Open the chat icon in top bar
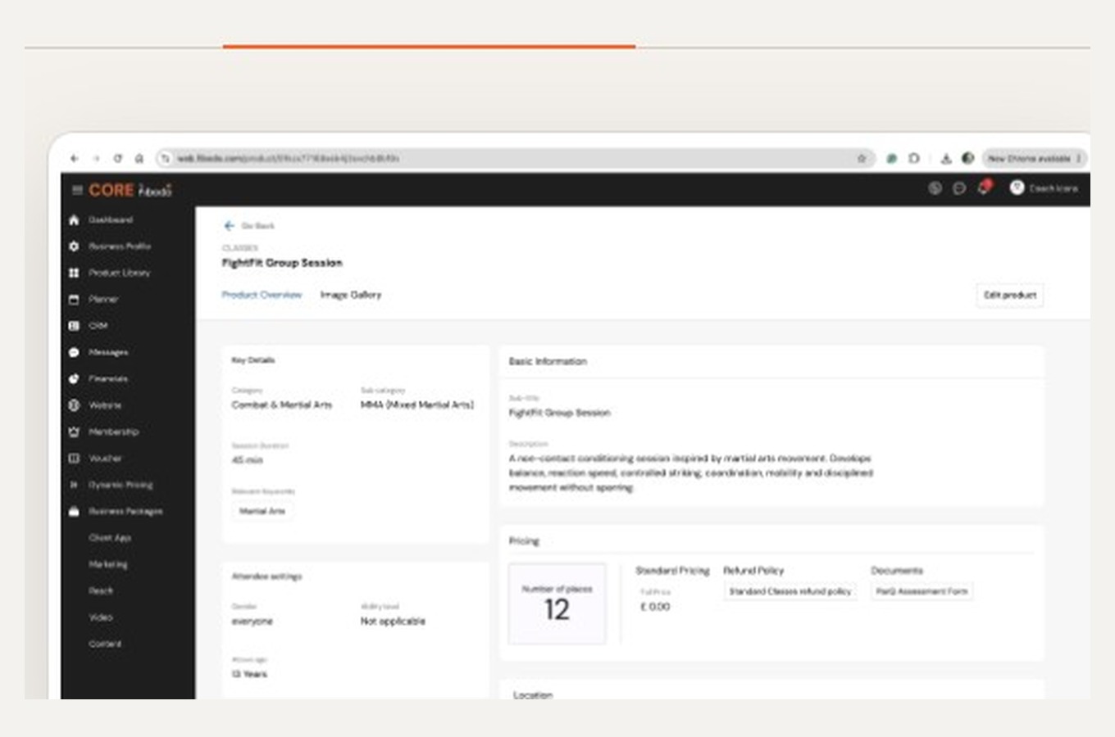The width and height of the screenshot is (1115, 737). point(958,188)
